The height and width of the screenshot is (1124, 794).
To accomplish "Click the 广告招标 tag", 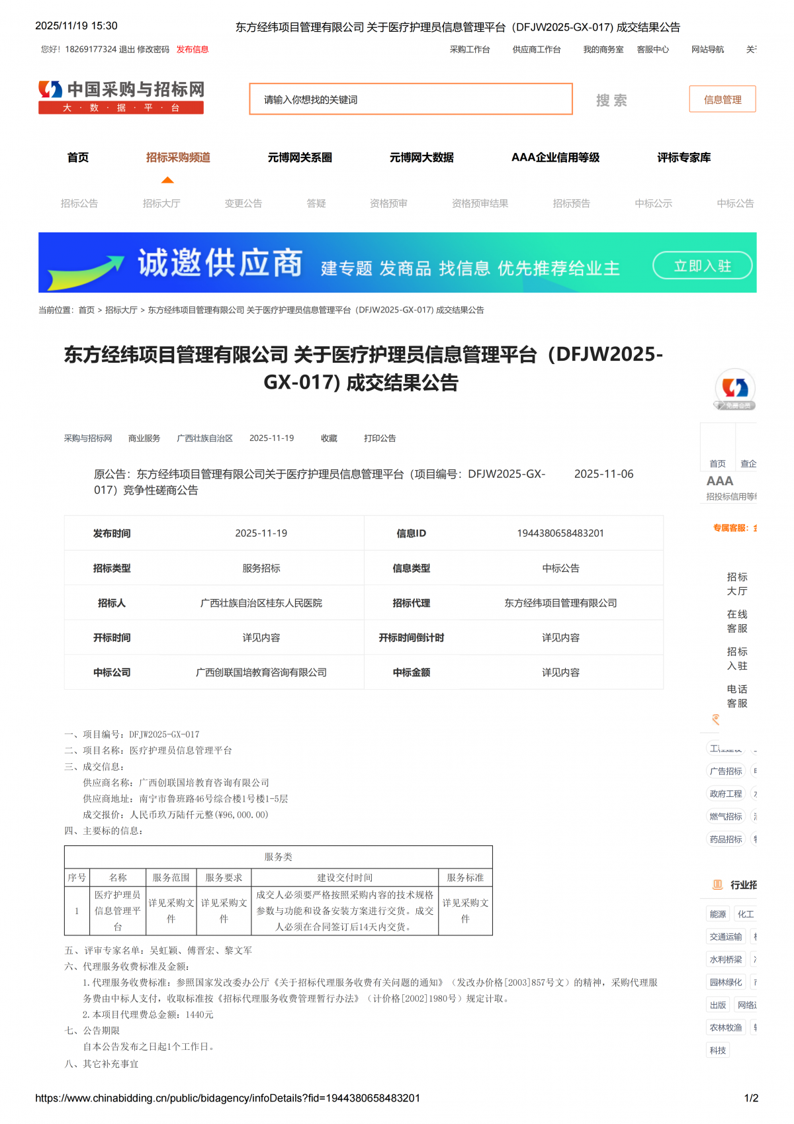I will click(x=726, y=771).
